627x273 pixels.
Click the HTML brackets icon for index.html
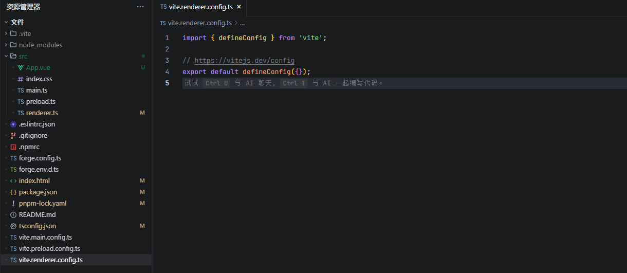click(13, 180)
